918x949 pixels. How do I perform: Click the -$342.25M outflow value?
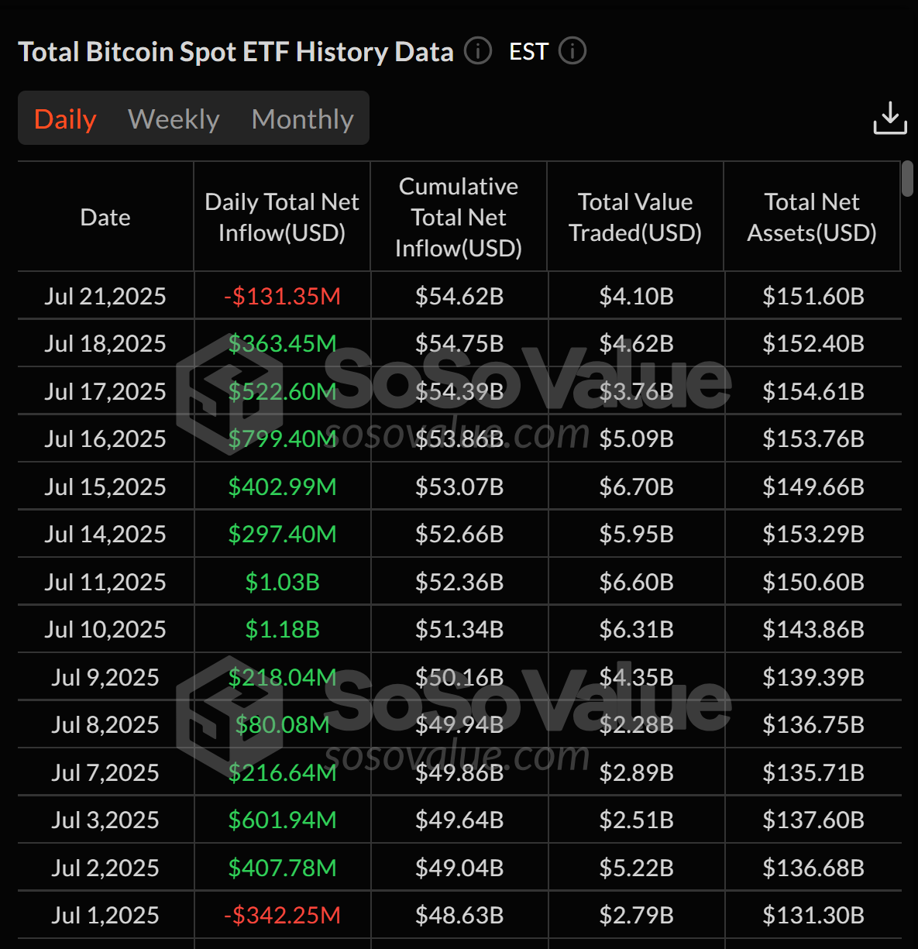(282, 915)
